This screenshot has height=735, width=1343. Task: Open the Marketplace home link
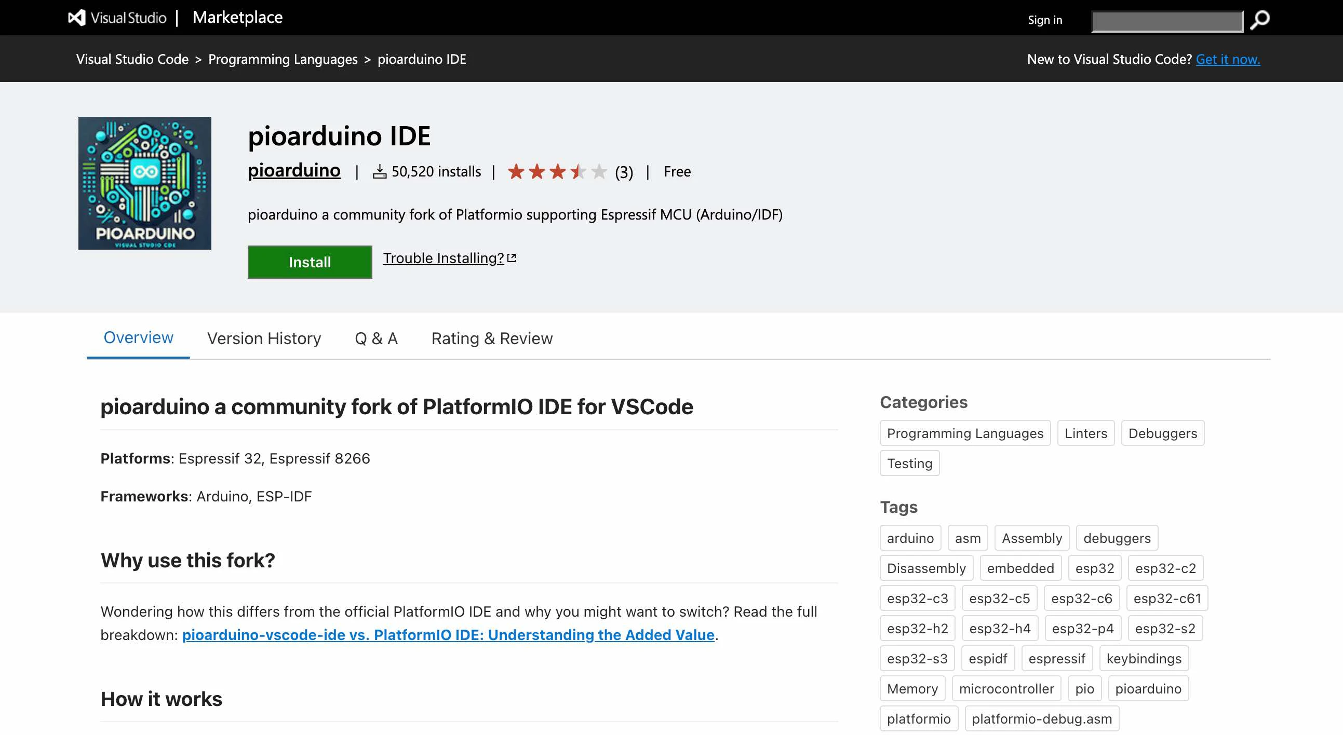pos(238,17)
